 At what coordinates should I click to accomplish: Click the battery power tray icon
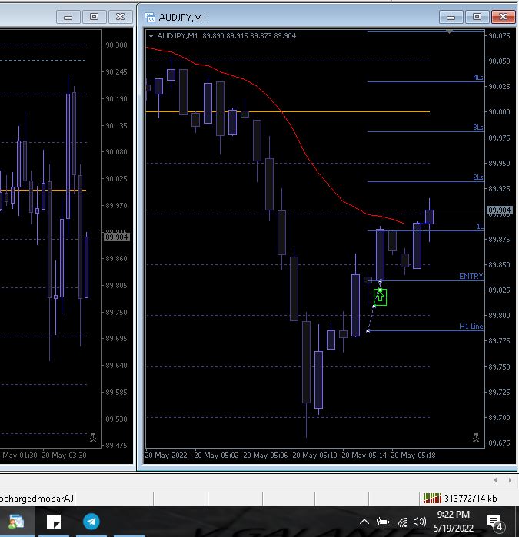pyautogui.click(x=383, y=522)
